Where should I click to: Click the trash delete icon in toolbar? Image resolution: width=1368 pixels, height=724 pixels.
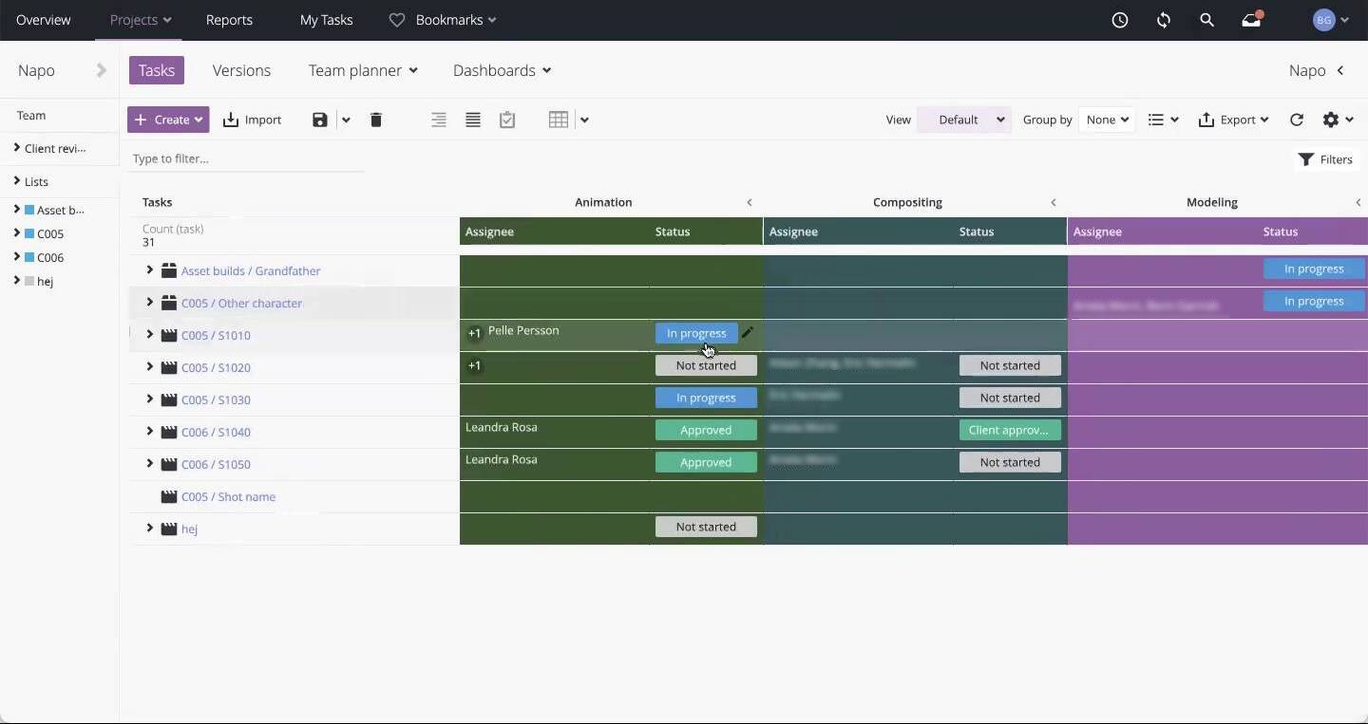coord(376,120)
